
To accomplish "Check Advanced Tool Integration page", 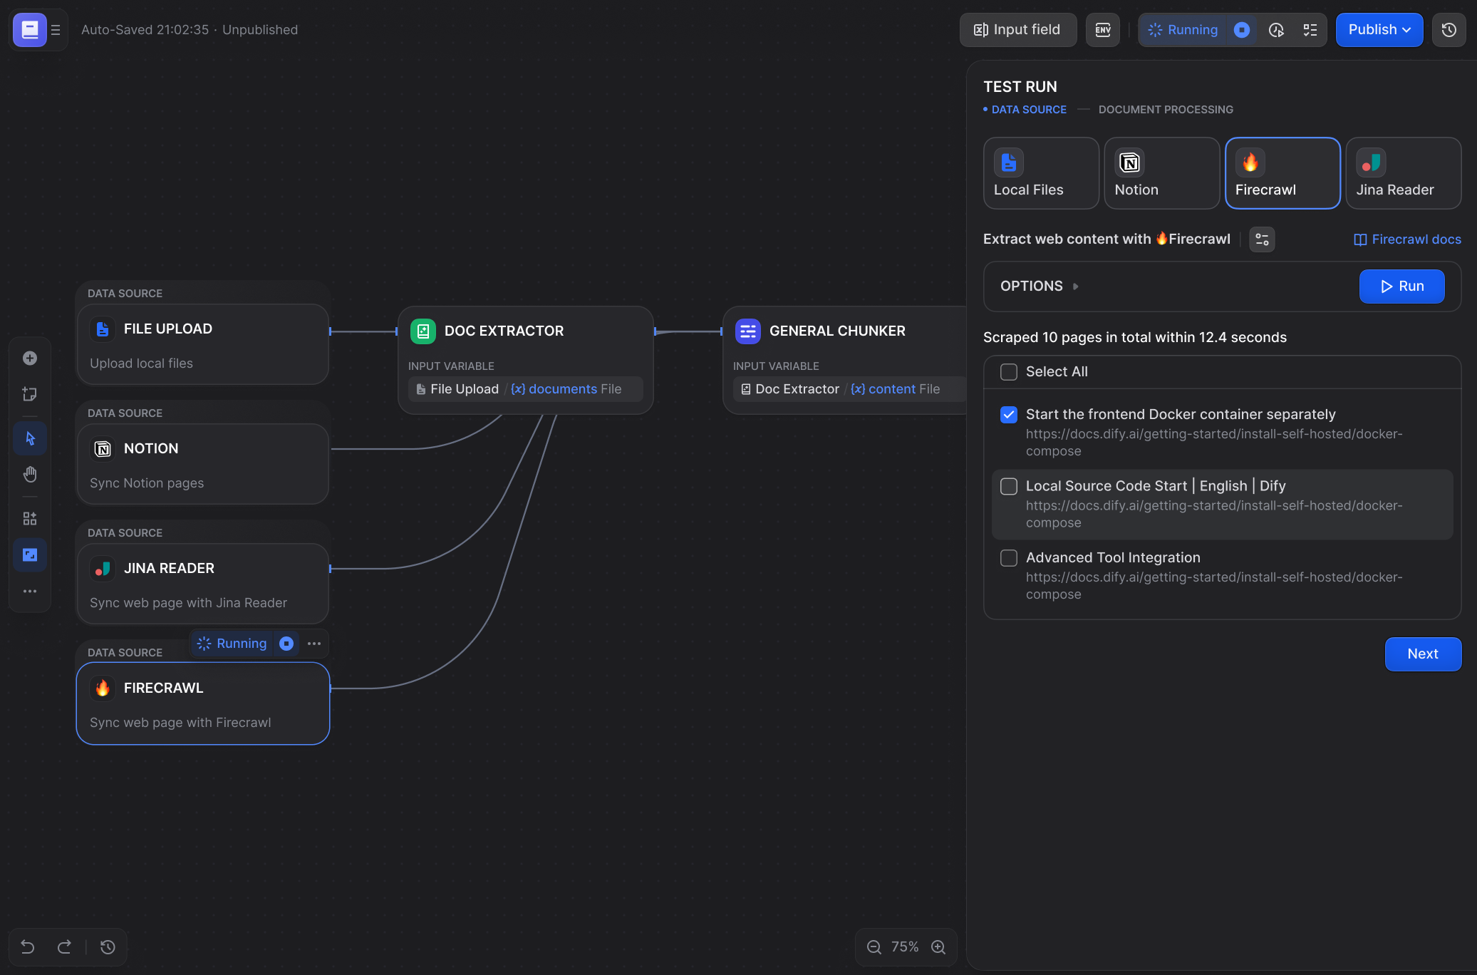I will (x=1009, y=558).
